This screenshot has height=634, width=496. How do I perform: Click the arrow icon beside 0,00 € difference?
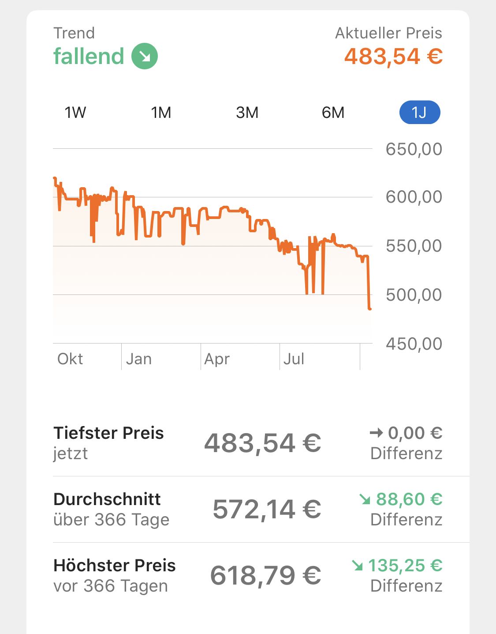(376, 433)
